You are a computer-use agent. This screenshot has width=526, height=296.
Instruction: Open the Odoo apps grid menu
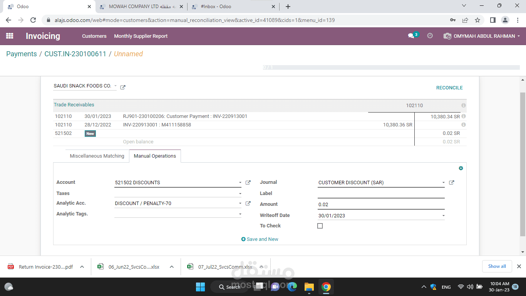[x=10, y=36]
